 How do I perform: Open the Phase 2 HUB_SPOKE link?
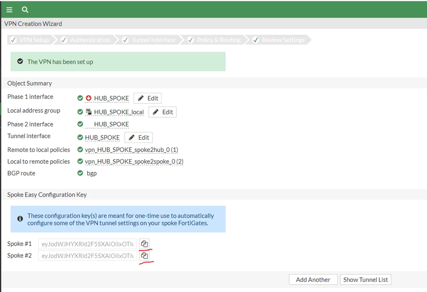pos(111,124)
